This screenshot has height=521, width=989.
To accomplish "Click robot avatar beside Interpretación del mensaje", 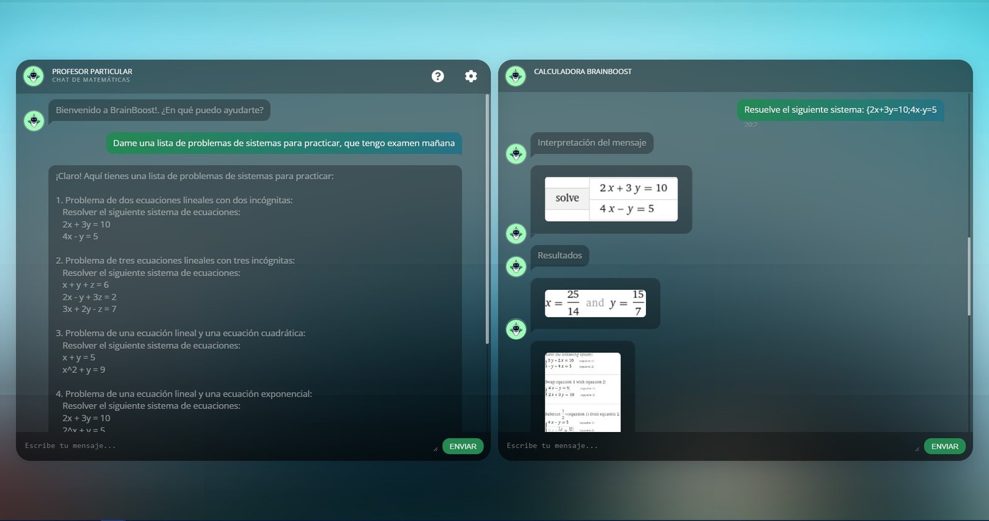I will click(x=516, y=153).
